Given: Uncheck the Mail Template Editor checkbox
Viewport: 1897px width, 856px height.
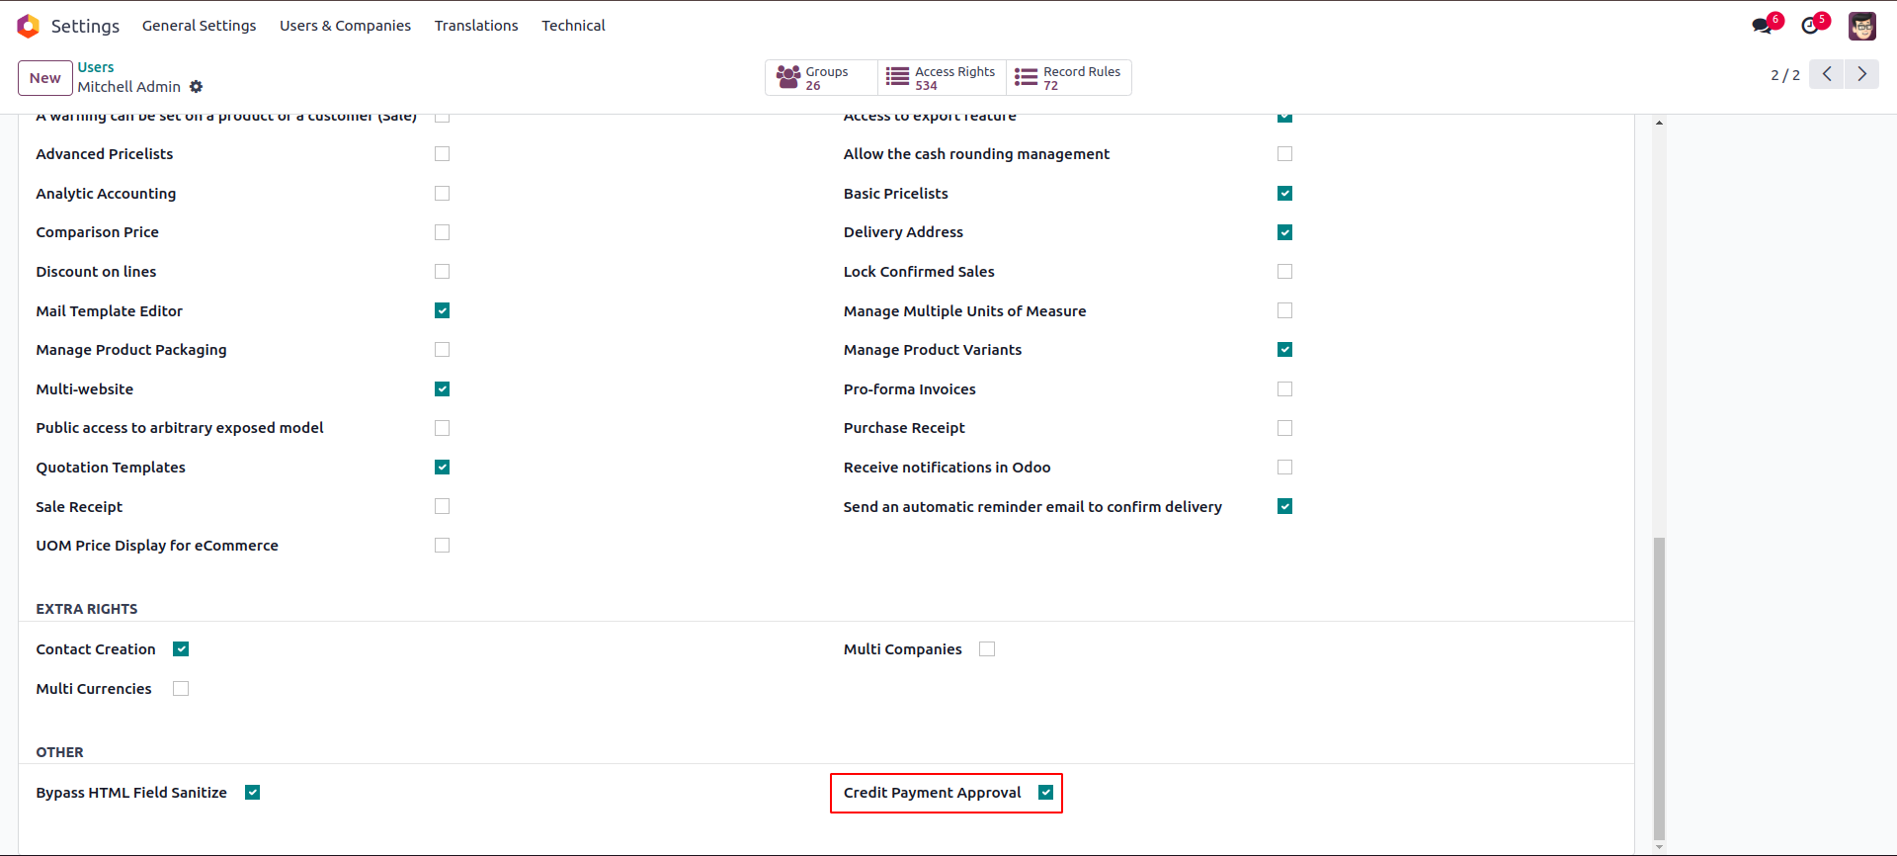Looking at the screenshot, I should [442, 310].
